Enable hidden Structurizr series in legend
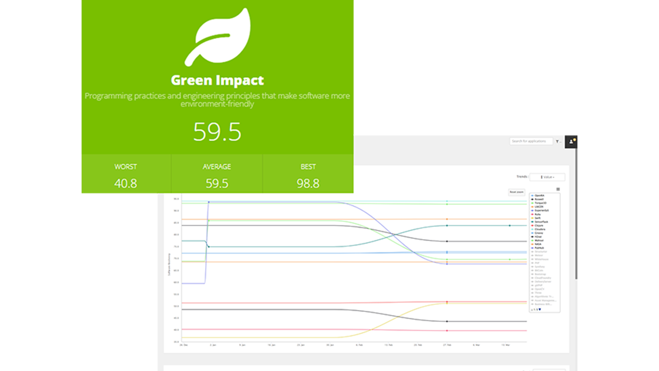659x371 pixels. [x=539, y=252]
